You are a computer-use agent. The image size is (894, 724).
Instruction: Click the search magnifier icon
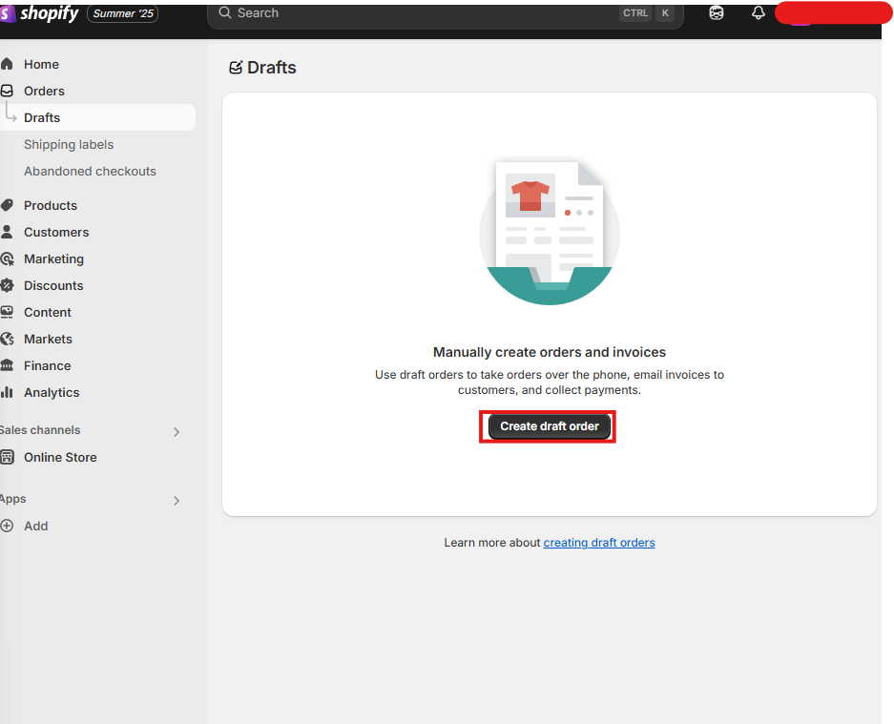coord(225,12)
